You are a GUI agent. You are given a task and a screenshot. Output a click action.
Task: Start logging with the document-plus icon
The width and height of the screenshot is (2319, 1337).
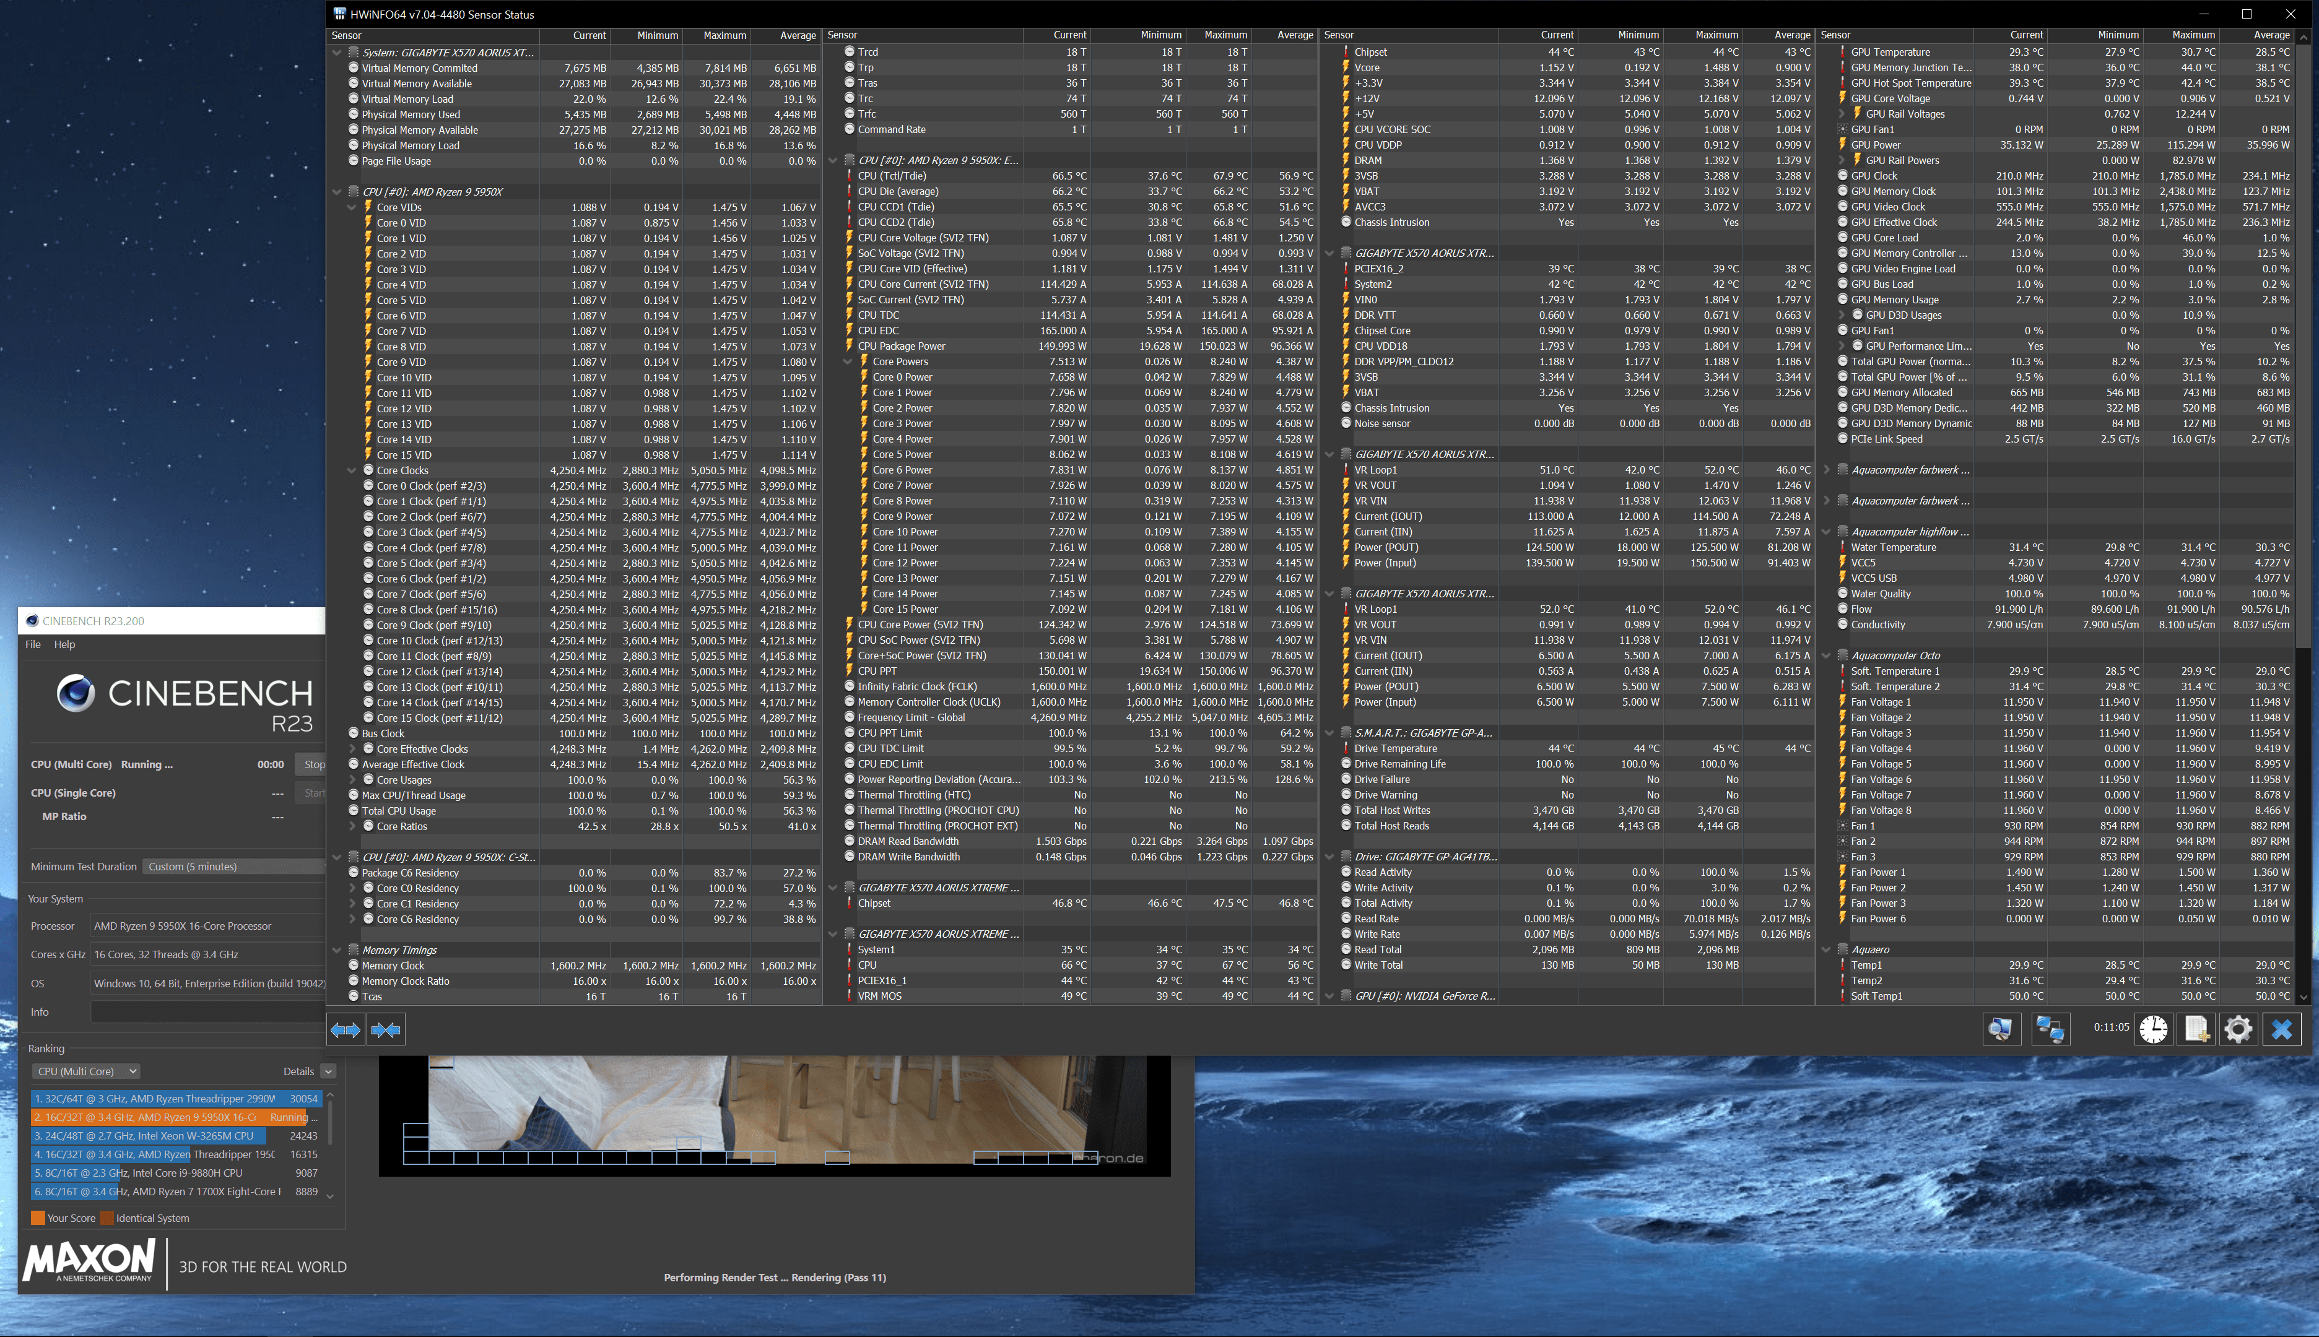pos(2196,1029)
